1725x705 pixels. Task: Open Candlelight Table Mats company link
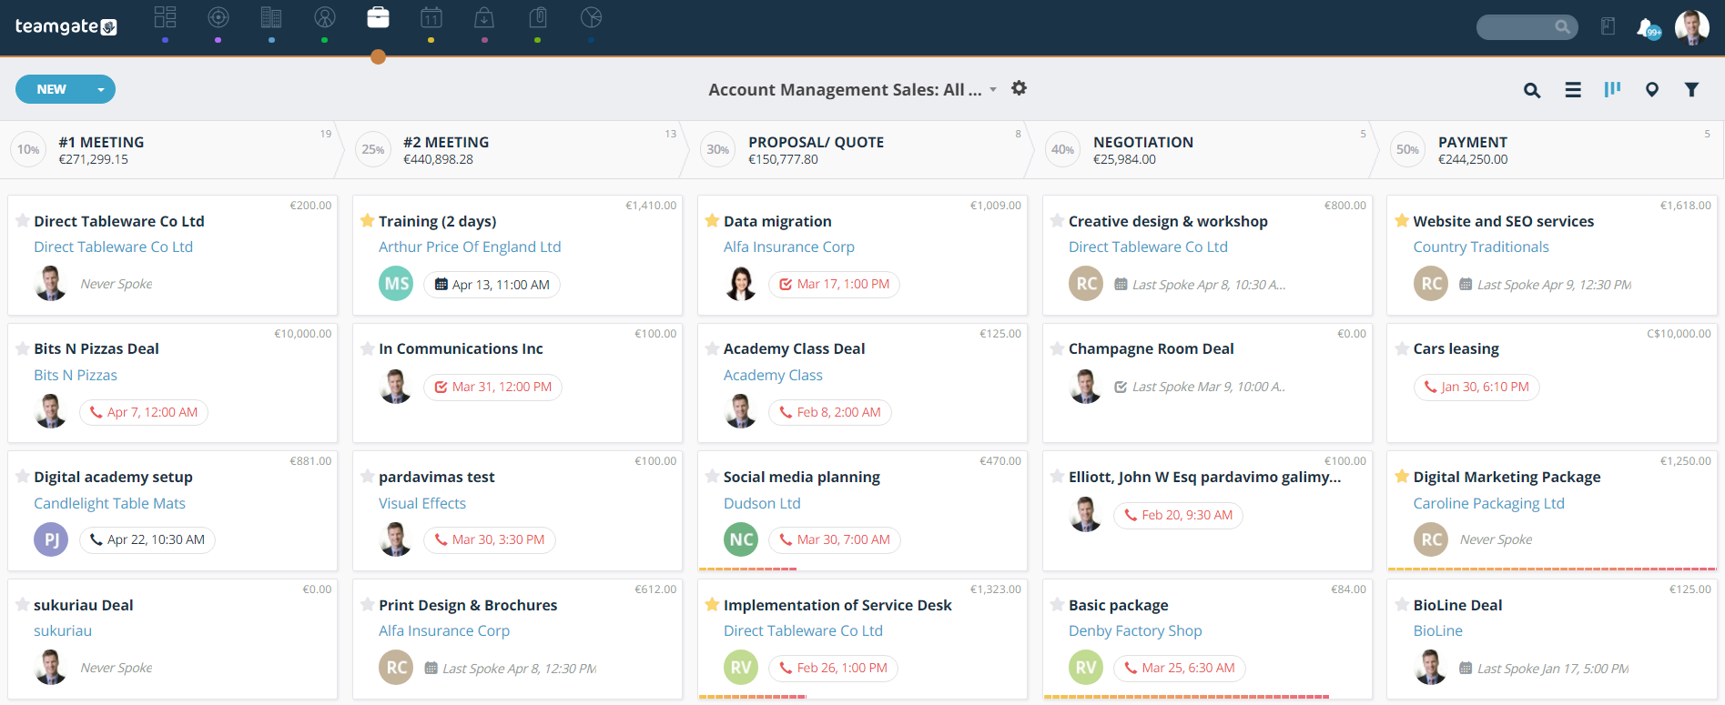[109, 503]
